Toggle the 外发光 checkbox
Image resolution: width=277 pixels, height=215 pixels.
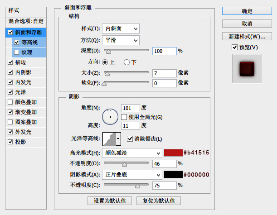(10, 132)
